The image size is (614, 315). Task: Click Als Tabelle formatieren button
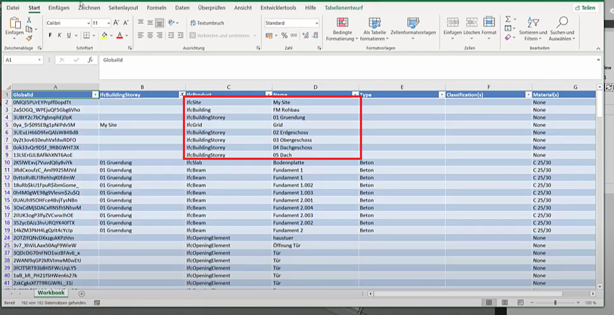pos(375,29)
